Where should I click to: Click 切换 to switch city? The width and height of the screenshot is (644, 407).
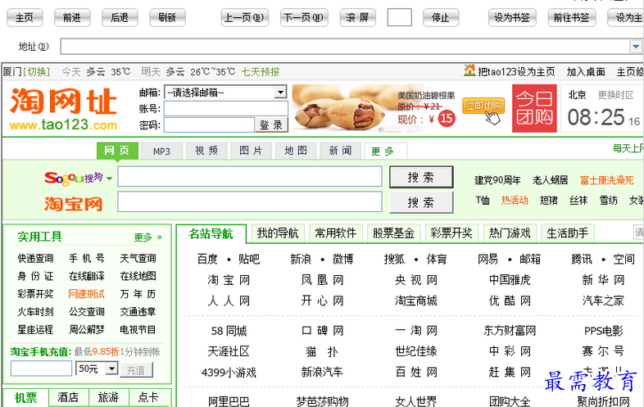(37, 72)
